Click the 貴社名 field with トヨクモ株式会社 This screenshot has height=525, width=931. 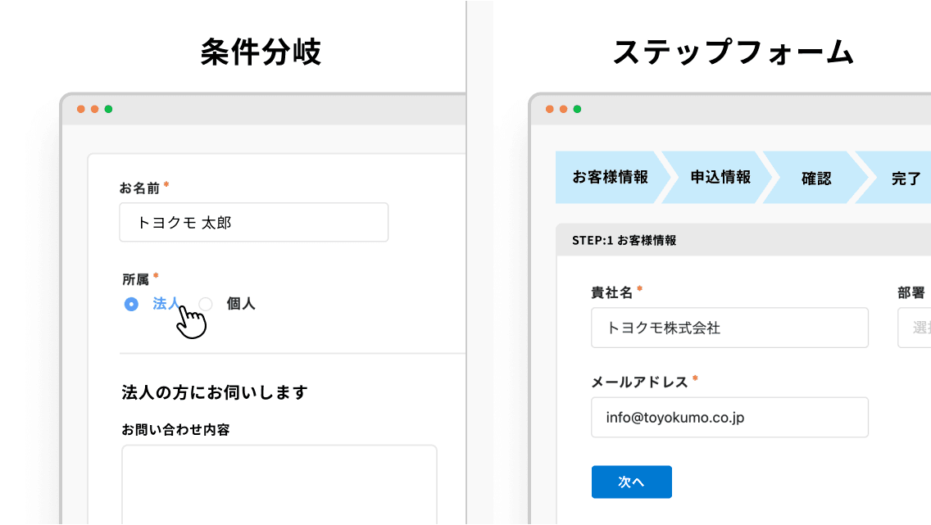pyautogui.click(x=729, y=328)
